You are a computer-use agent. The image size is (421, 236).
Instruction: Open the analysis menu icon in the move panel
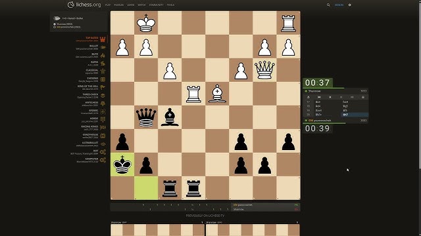[x=363, y=97]
